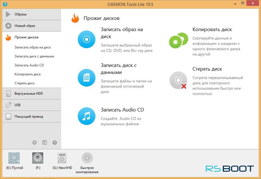The width and height of the screenshot is (261, 179).
Task: Click description 'Создайте Audio CD из музыкальных файлов'
Action: [121, 121]
